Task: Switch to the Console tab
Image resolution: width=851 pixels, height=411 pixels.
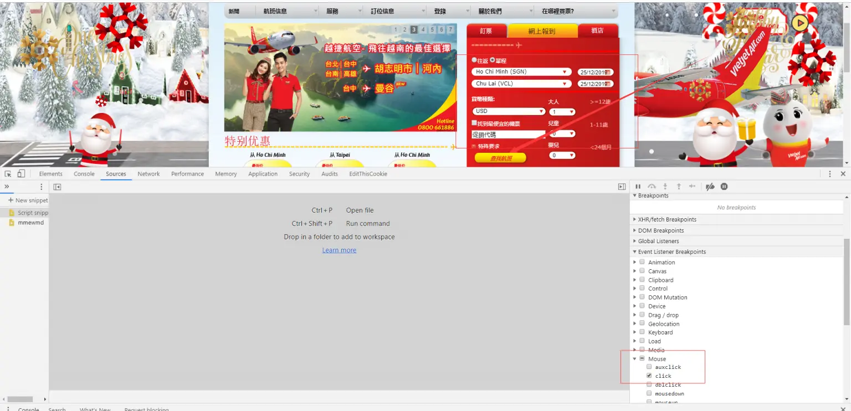Action: tap(84, 174)
